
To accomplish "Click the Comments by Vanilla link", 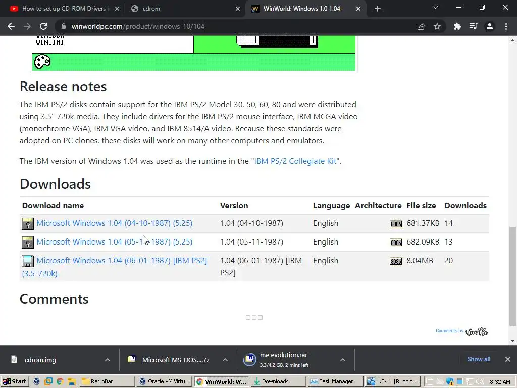I will [x=462, y=331].
